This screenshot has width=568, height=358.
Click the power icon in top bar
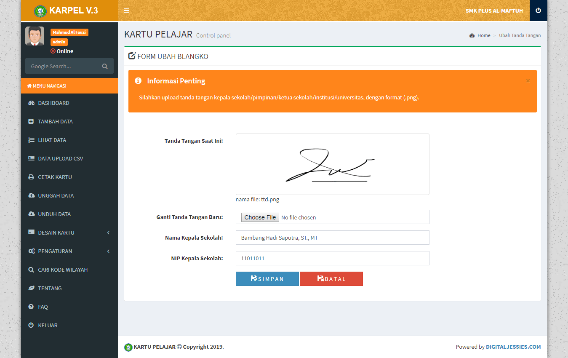point(538,11)
